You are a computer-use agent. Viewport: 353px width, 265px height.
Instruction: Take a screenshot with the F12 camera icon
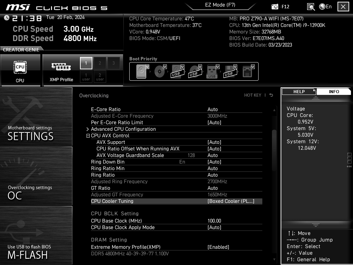point(275,7)
